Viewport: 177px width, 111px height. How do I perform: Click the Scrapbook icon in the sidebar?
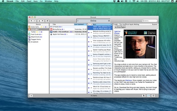[x=29, y=42]
